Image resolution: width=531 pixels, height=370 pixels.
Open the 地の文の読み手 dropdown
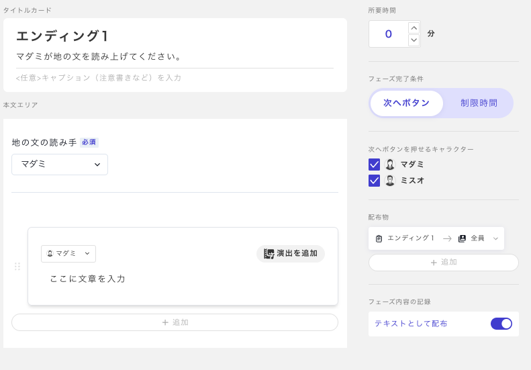click(x=60, y=165)
